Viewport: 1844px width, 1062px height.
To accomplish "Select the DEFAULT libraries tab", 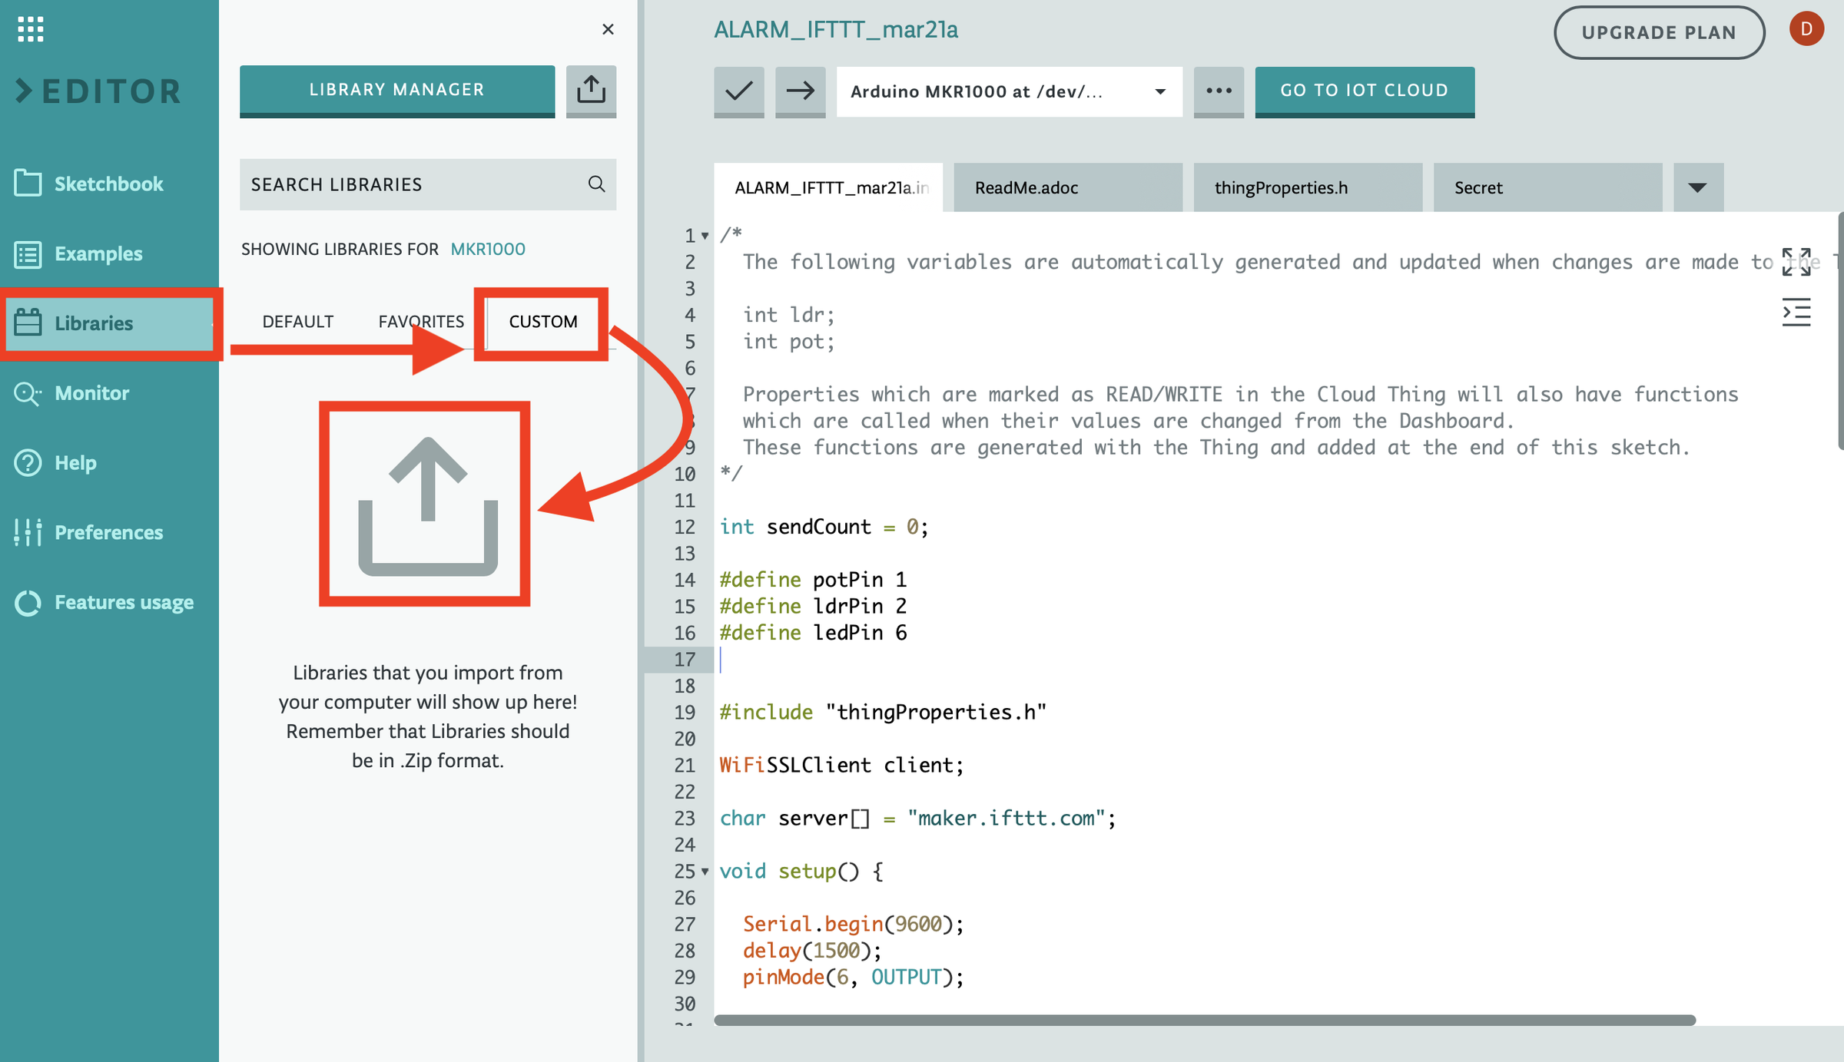I will (x=297, y=321).
